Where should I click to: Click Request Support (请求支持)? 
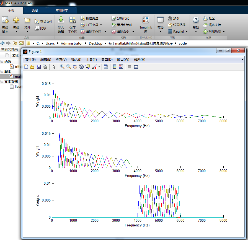212,25
